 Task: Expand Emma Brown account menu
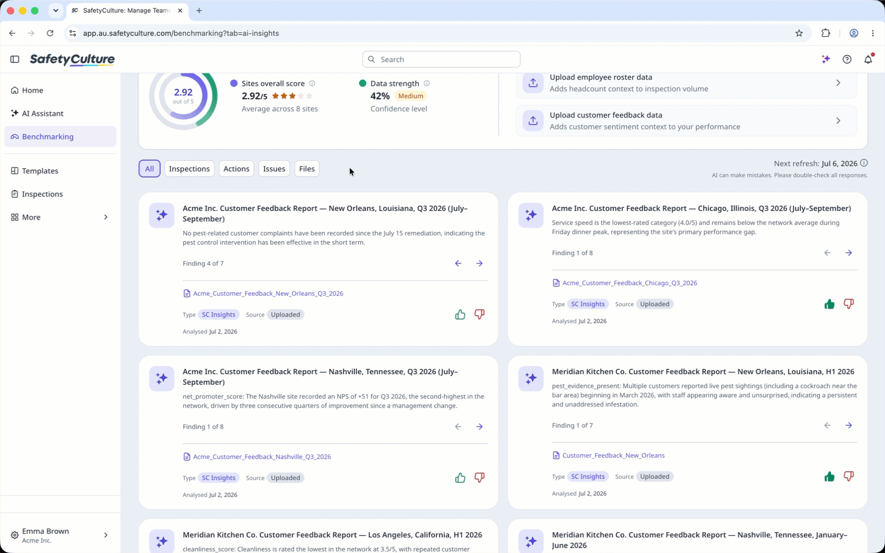click(60, 535)
